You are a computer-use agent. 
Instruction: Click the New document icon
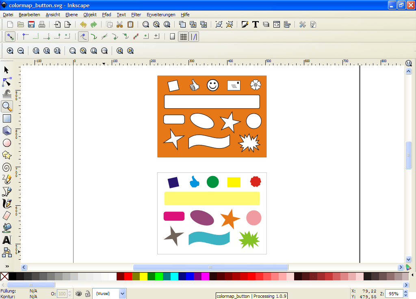(x=10, y=25)
